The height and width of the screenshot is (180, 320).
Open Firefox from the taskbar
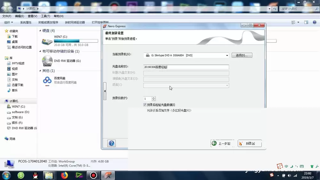pos(64,175)
